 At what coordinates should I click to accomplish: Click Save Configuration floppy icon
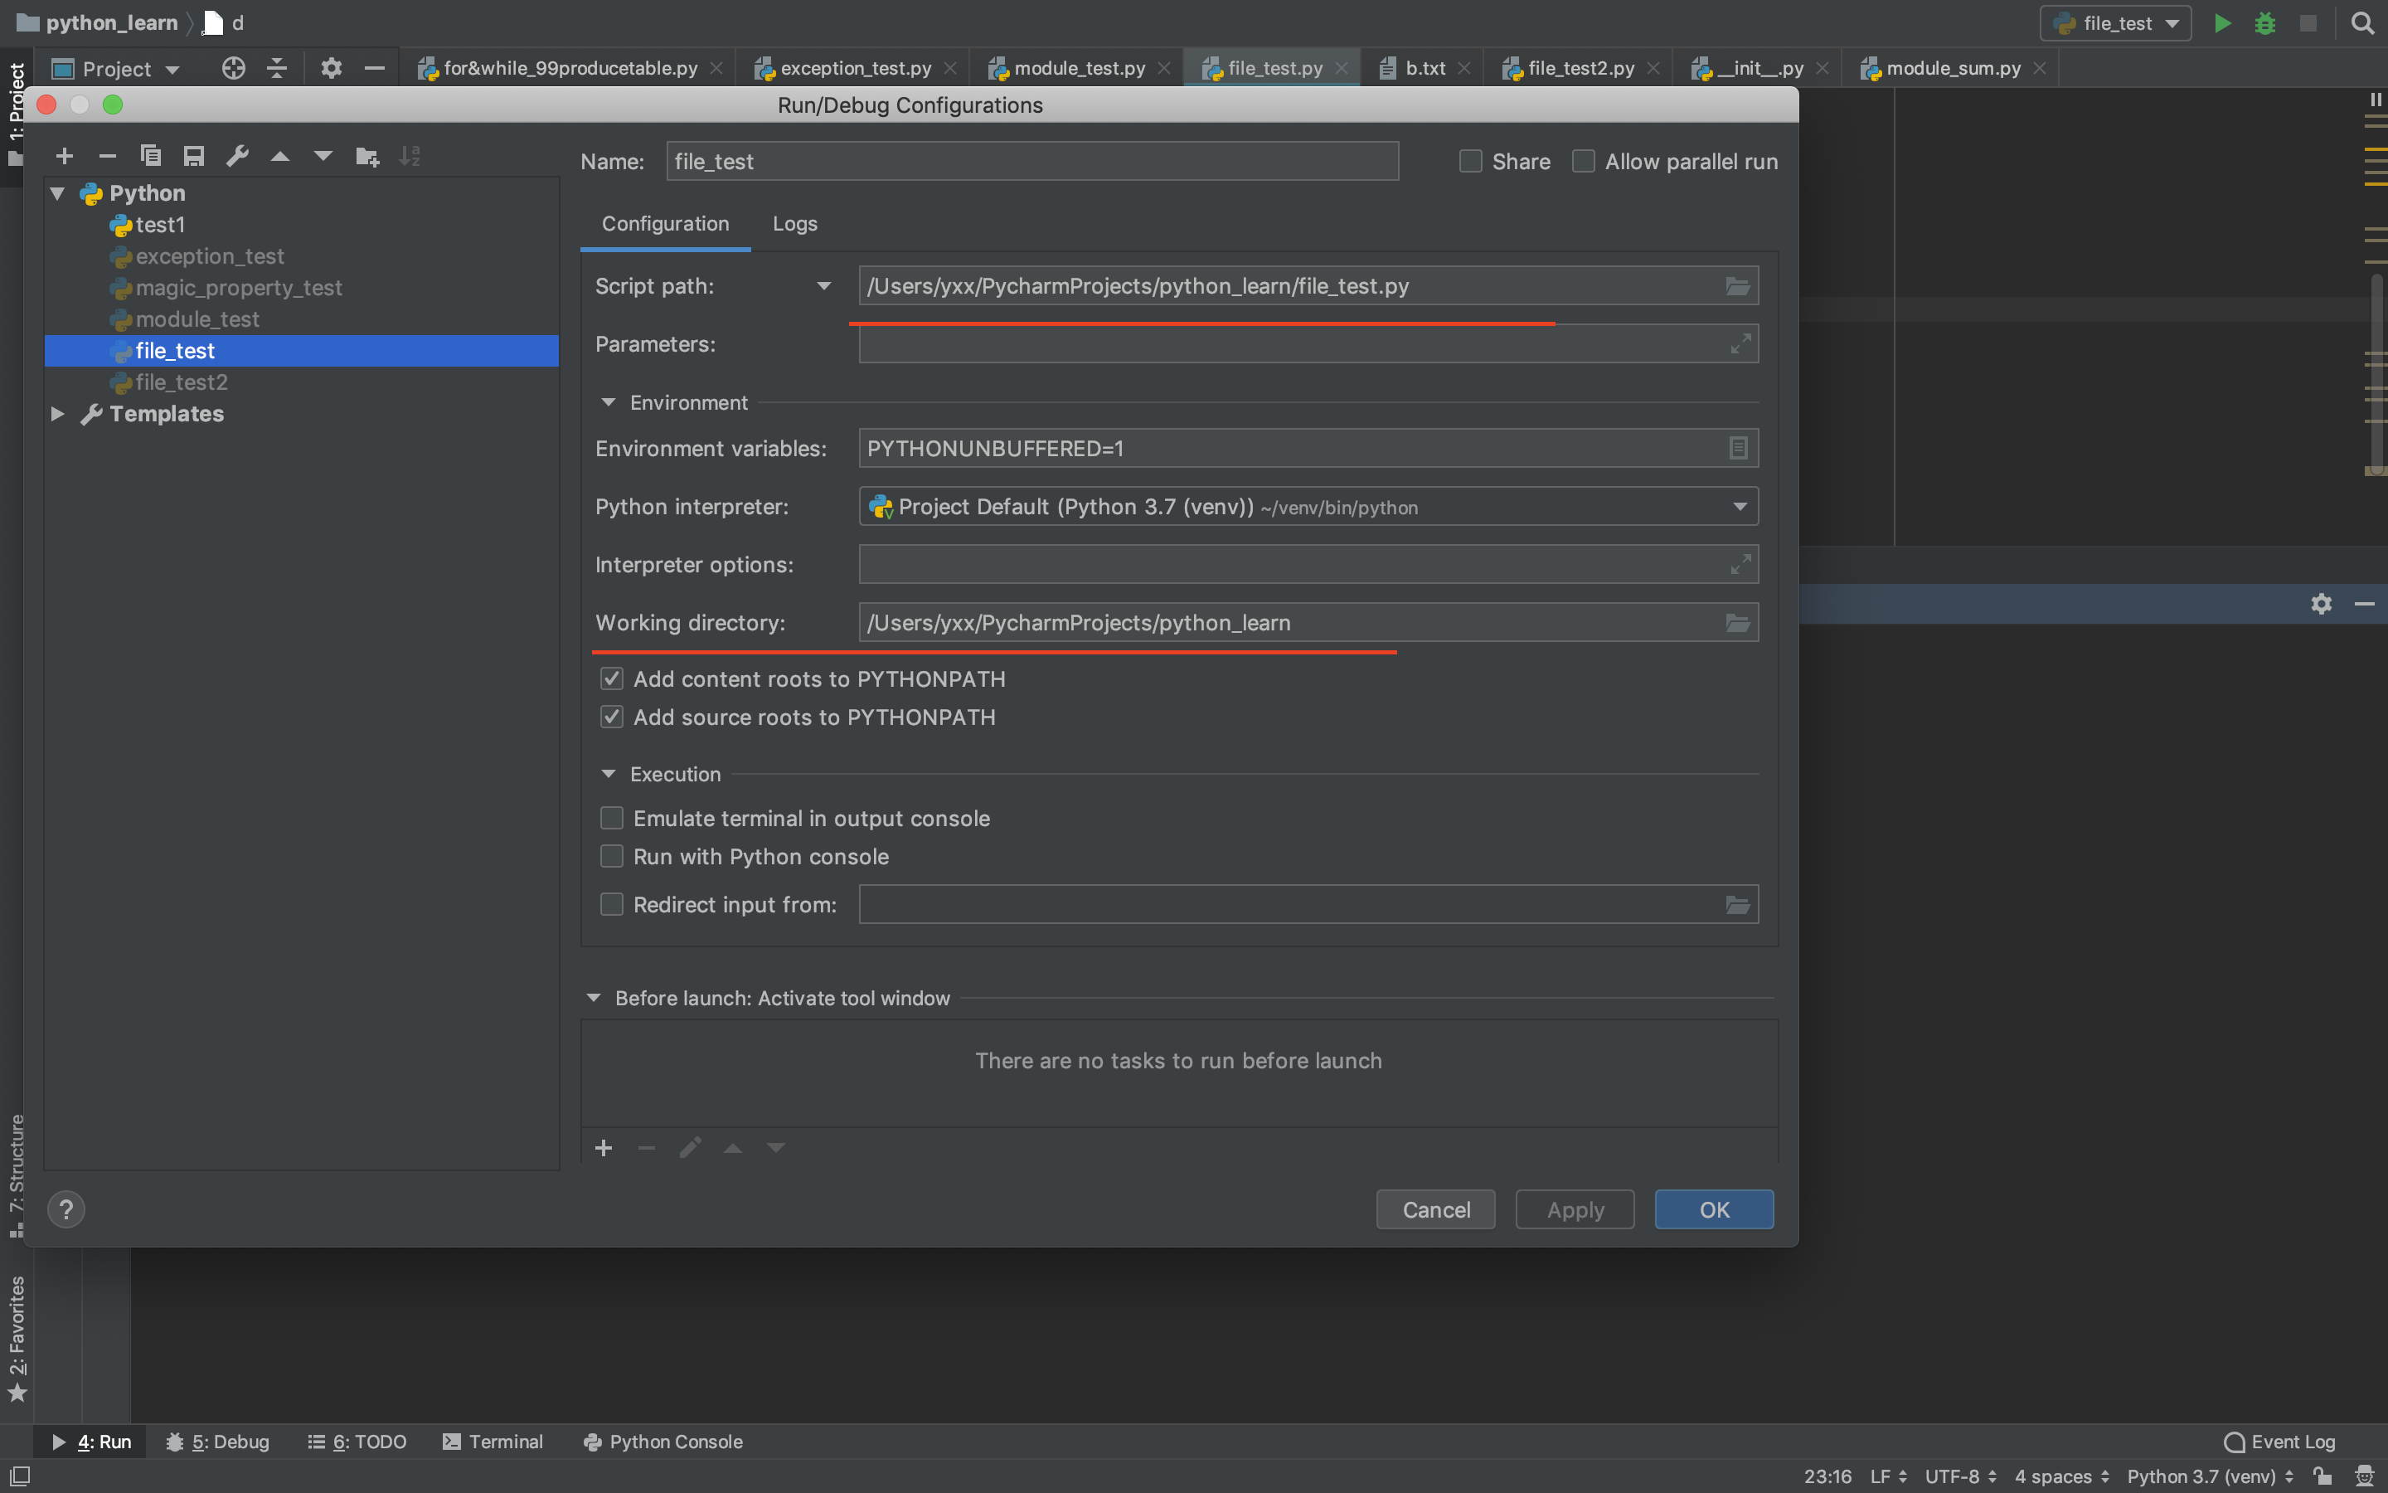pos(193,156)
